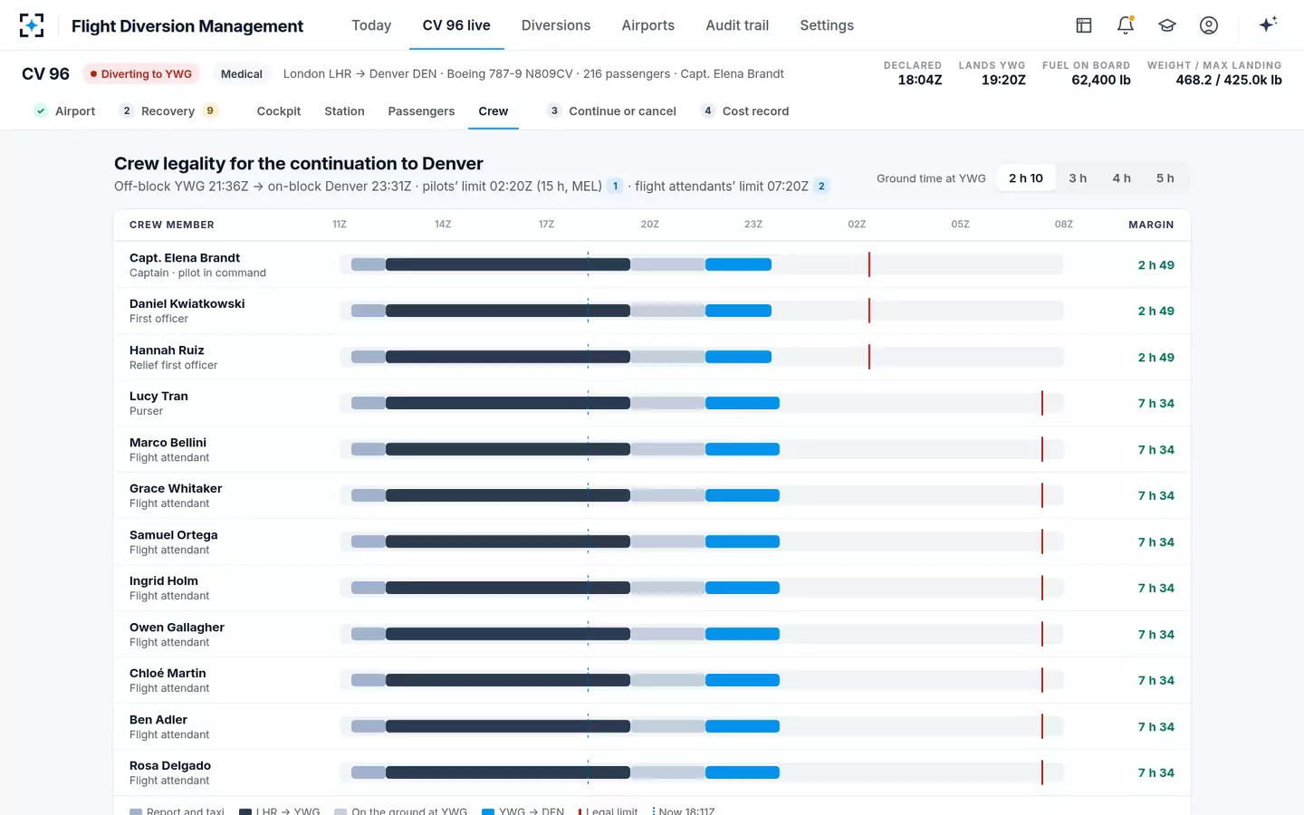Image resolution: width=1304 pixels, height=815 pixels.
Task: View the Passengers sub-tab
Action: point(421,111)
